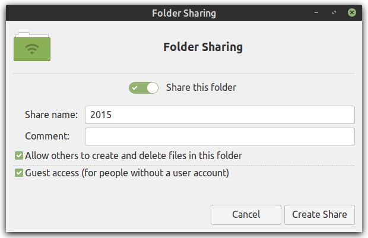Uncheck Allow others to create and delete files

(x=19, y=156)
